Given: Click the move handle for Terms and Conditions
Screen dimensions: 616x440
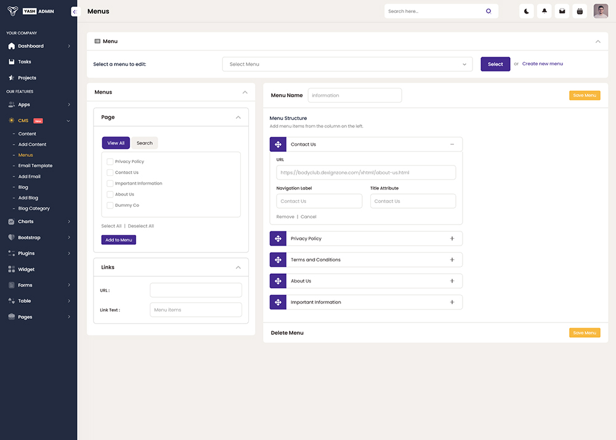Looking at the screenshot, I should 278,260.
